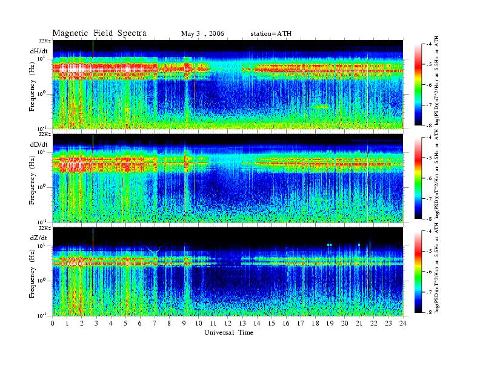Click inside the dH/dt spectrogram plot
Screen dimensions: 480x371
228,84
